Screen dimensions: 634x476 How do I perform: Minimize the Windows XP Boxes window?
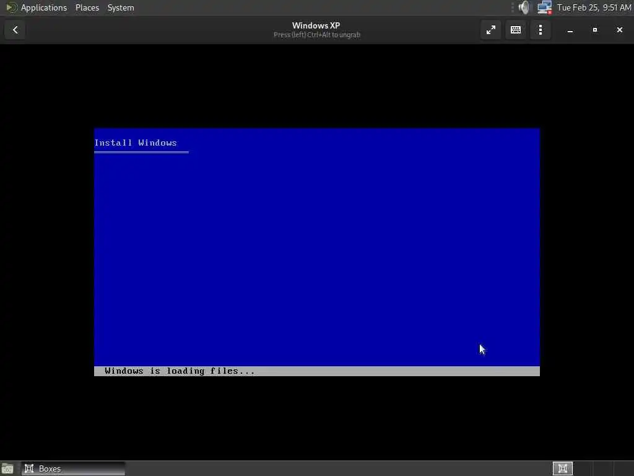pyautogui.click(x=570, y=30)
